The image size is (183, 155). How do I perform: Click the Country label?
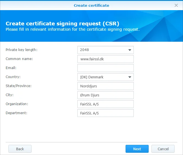click(x=13, y=77)
